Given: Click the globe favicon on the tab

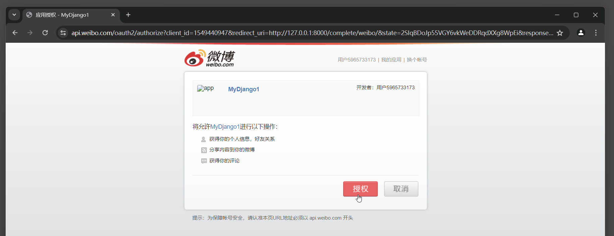Looking at the screenshot, I should point(29,15).
